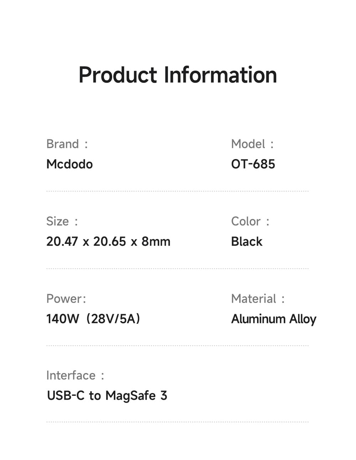The width and height of the screenshot is (356, 460).
Task: Click the dotted divider under the Power row
Action: click(x=177, y=346)
